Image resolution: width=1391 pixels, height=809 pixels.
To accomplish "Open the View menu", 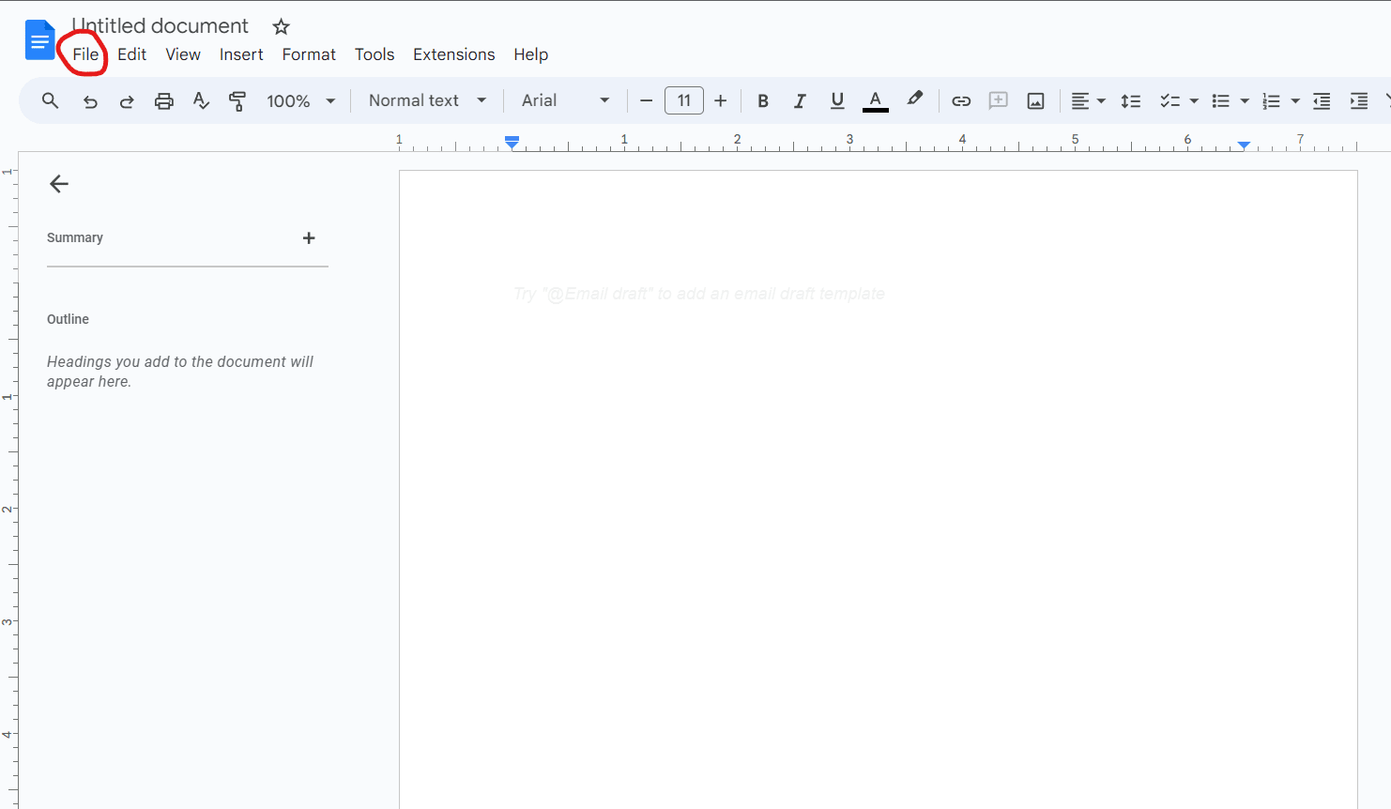I will point(183,54).
